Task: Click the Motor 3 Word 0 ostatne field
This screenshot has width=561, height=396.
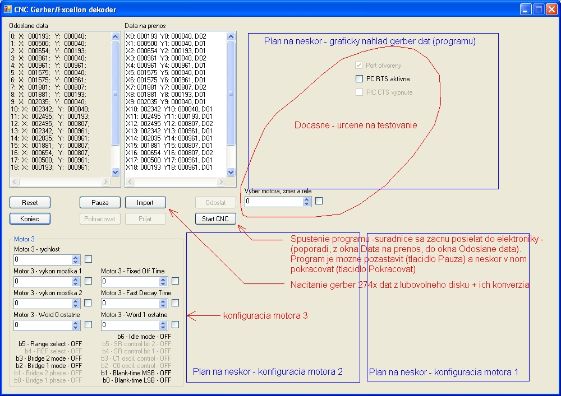Action: tap(43, 325)
